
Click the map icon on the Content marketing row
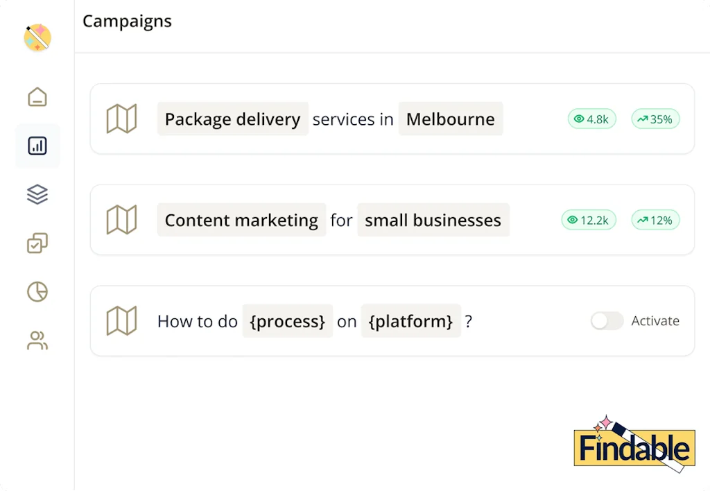pyautogui.click(x=122, y=219)
